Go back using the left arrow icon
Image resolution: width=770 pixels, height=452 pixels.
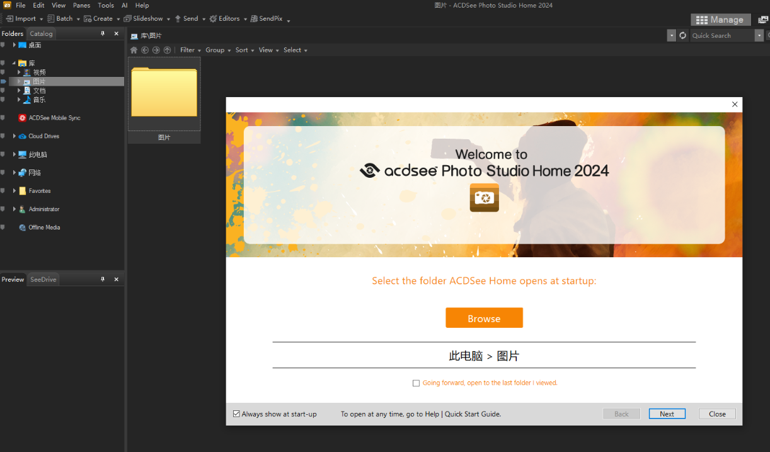(145, 50)
